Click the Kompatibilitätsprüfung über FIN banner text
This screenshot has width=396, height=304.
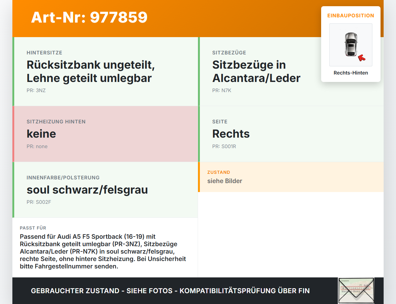[170, 291]
